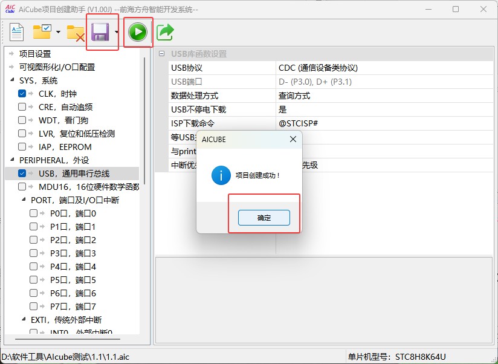
Task: Enable the IAP EEPROM checkbox
Action: coord(22,147)
